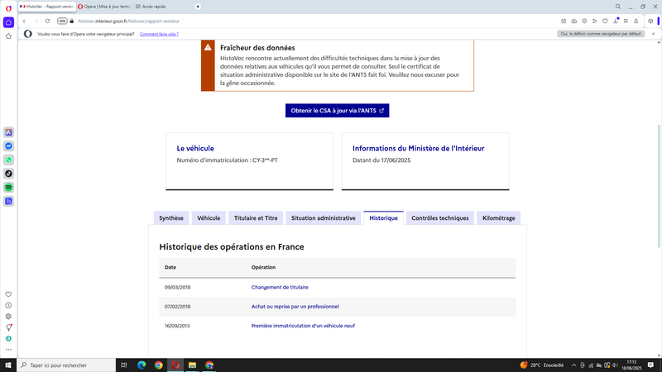Switch to the Accès rapide tab
Screen dimensions: 662x372
pyautogui.click(x=151, y=7)
